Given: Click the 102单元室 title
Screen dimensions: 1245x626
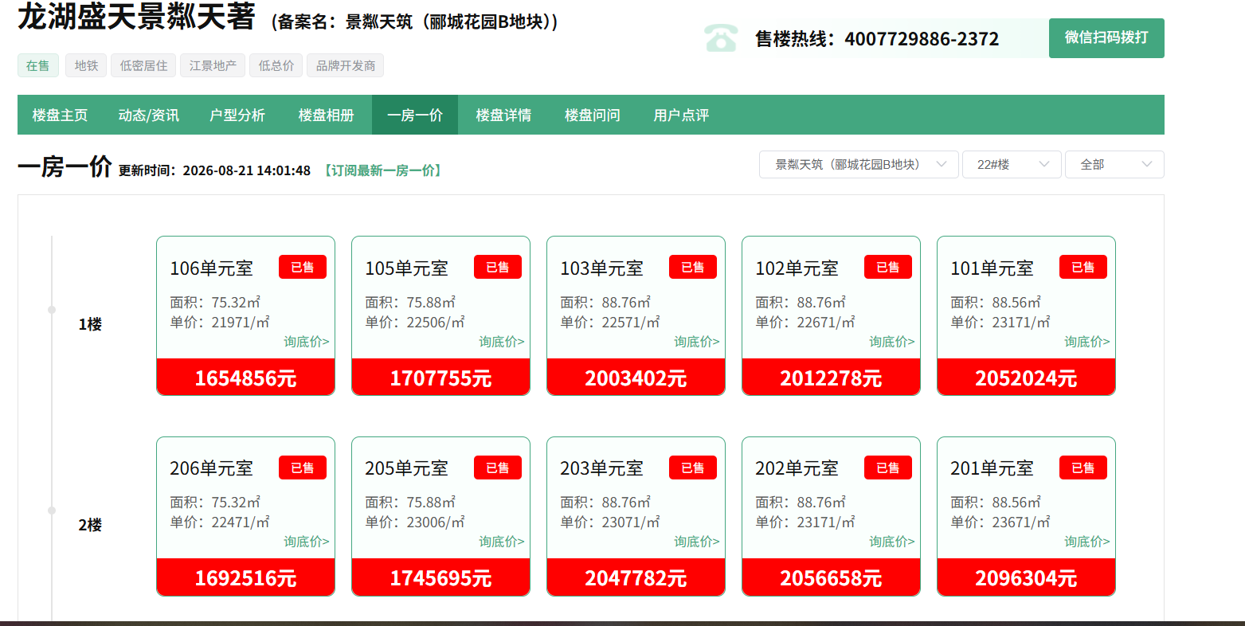Looking at the screenshot, I should click(797, 268).
